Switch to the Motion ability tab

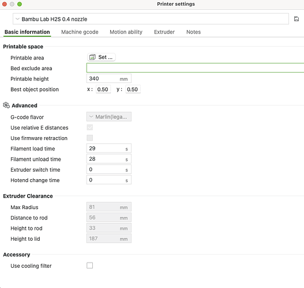click(x=126, y=32)
